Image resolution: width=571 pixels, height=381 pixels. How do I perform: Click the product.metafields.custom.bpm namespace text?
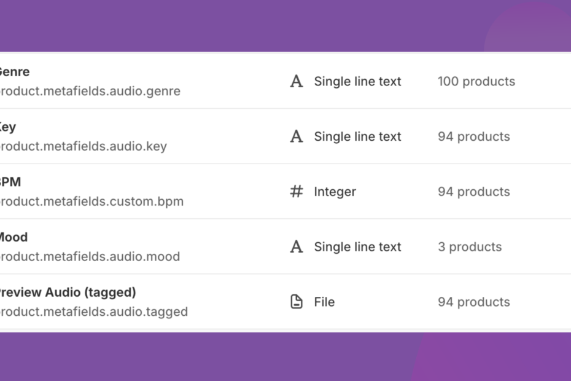coord(91,202)
